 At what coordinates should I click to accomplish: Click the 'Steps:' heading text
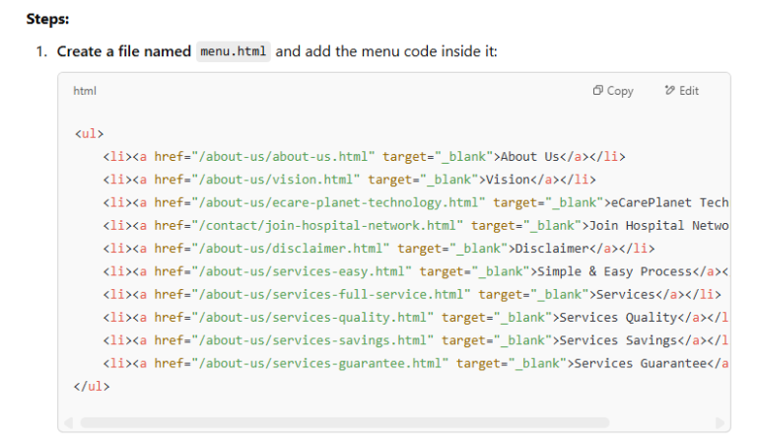point(47,19)
